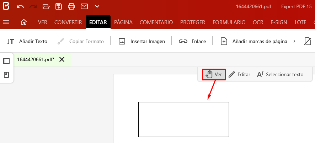Screen dimensions: 315x143
Task: Expand the quick access toolbar dropdown arrow
Action: coord(97,6)
